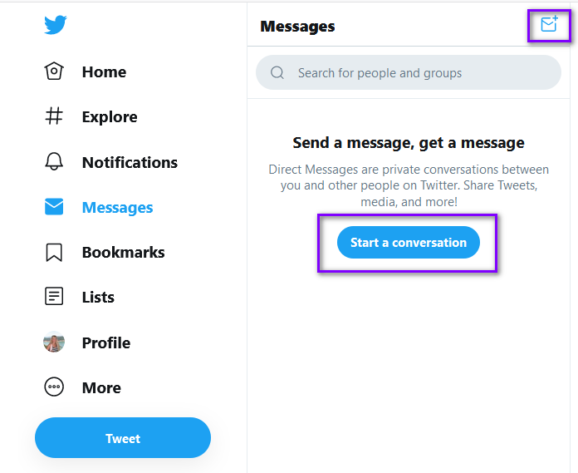Click the Lists document icon
This screenshot has height=473, width=578.
pos(54,296)
